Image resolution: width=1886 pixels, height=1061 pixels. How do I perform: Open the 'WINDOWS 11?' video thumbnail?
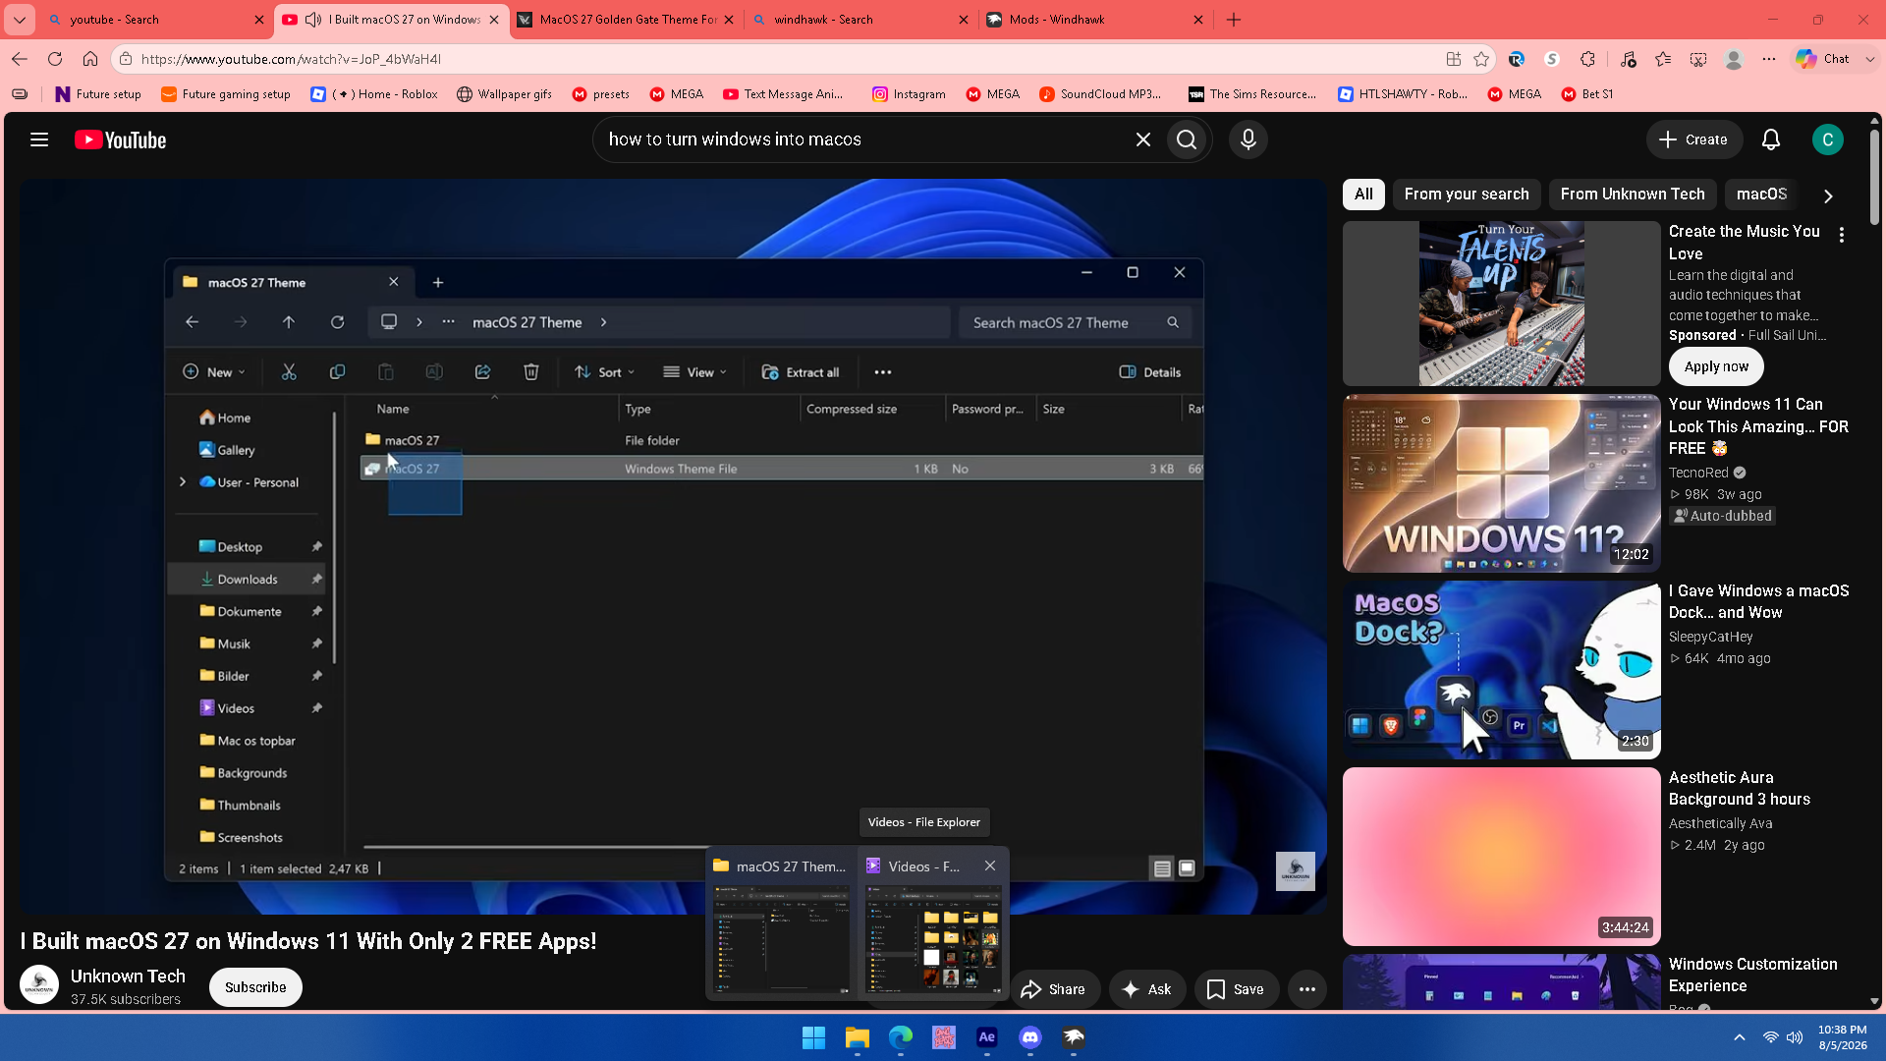coord(1502,483)
